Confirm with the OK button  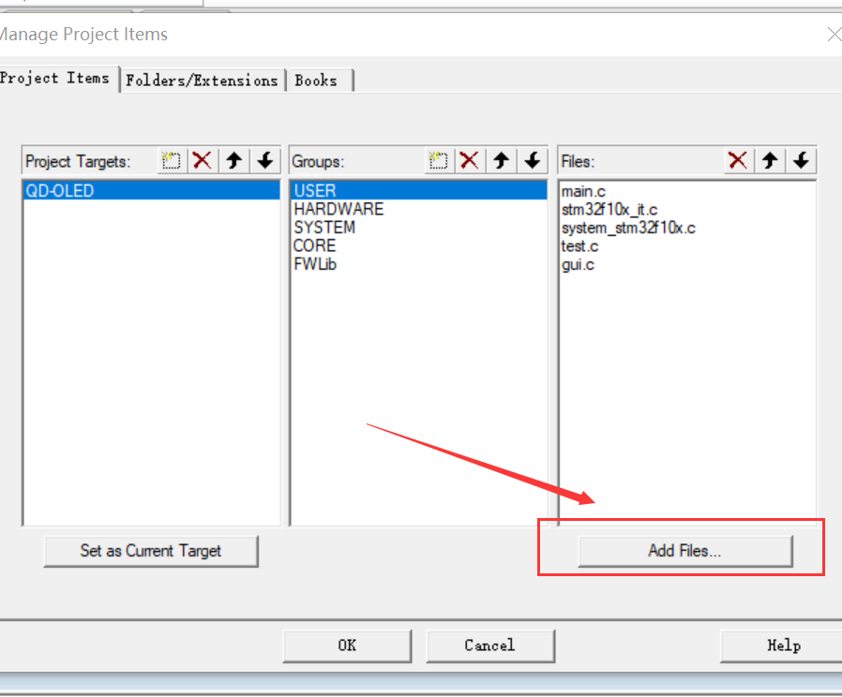click(347, 645)
